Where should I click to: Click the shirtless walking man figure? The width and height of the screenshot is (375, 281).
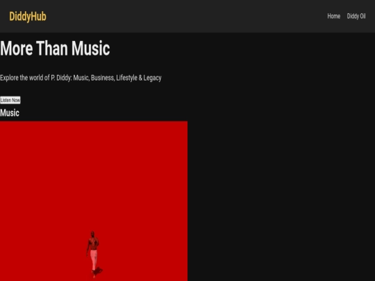tap(93, 253)
